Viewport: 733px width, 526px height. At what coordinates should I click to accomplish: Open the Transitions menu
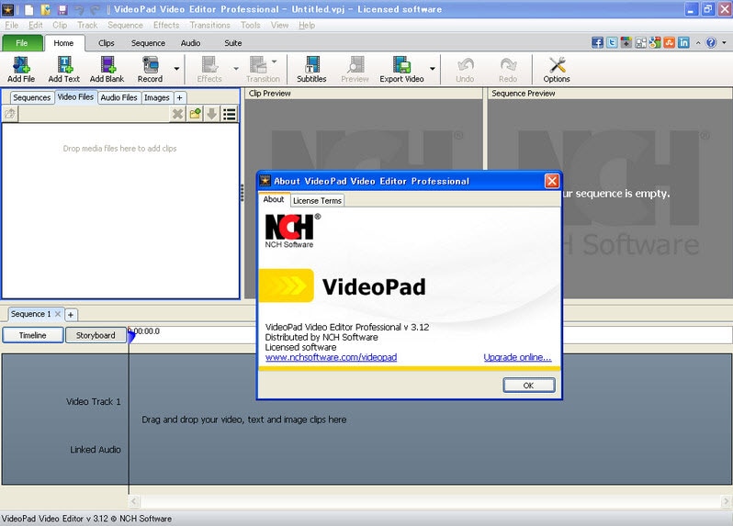point(210,25)
